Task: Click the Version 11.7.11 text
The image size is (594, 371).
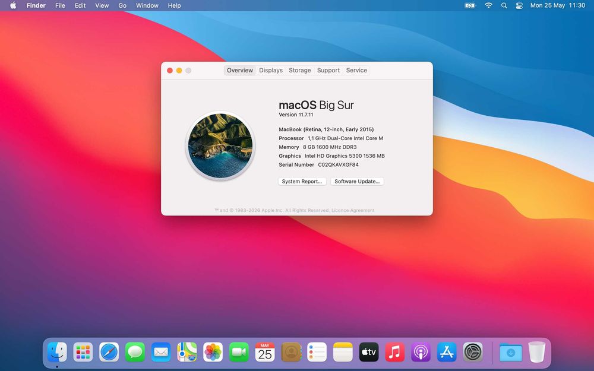Action: (x=296, y=115)
